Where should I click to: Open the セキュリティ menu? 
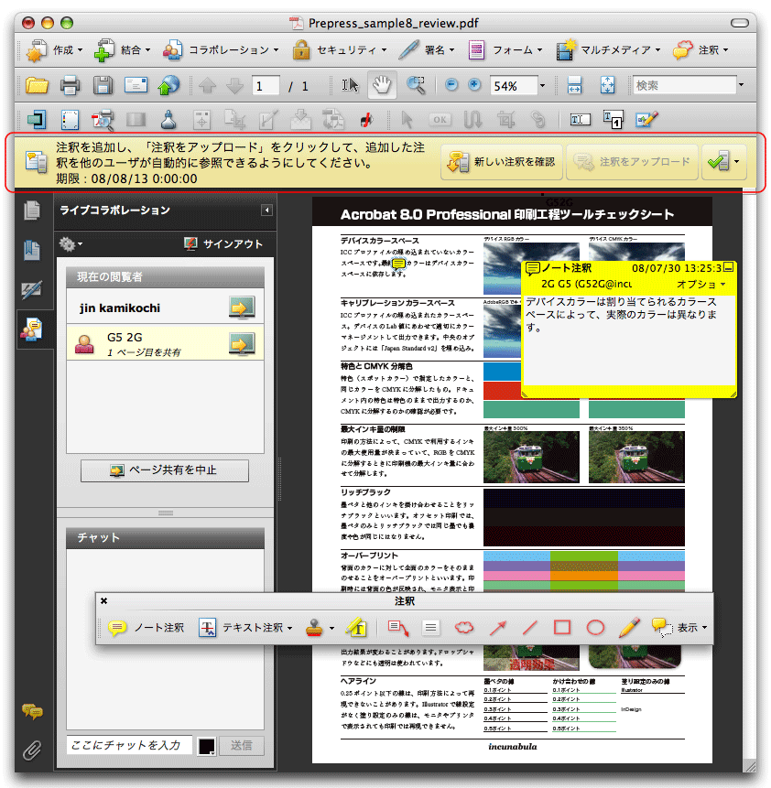340,50
